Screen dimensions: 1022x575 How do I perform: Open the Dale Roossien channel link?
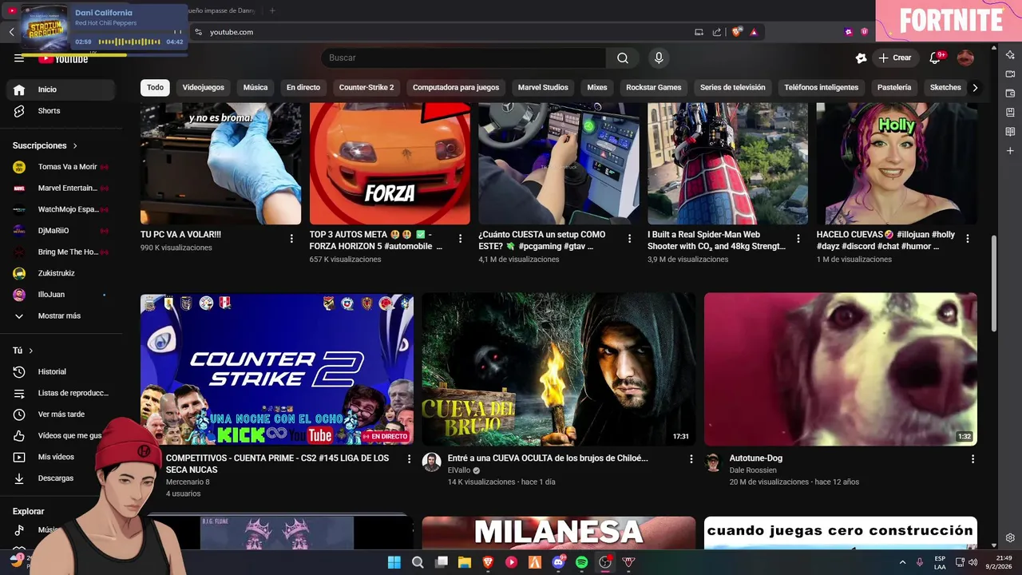[752, 470]
